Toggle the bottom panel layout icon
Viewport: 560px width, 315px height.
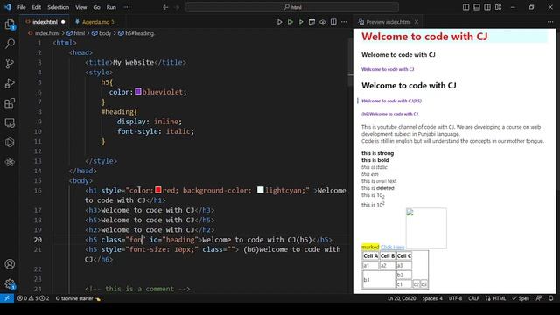(476, 7)
